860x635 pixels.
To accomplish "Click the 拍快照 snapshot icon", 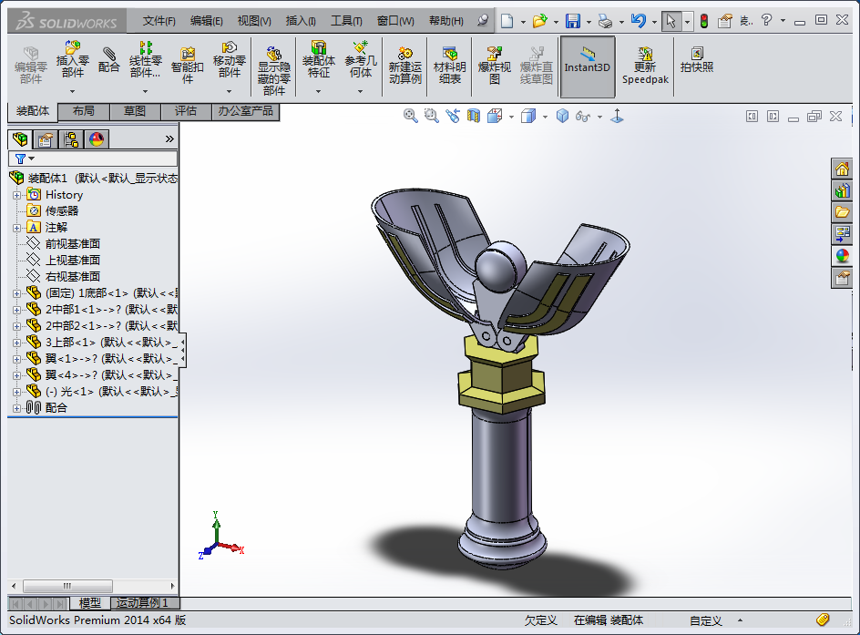I will pos(697,60).
